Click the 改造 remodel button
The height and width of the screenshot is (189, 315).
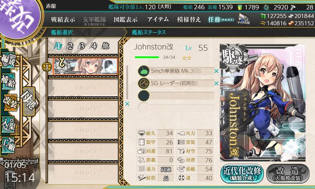click(x=288, y=174)
